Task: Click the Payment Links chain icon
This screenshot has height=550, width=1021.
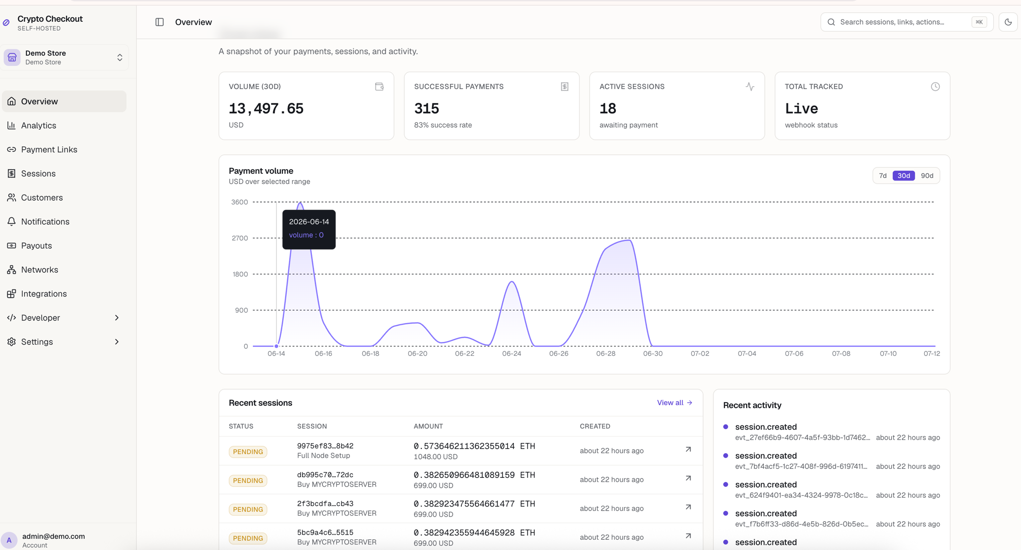Action: pyautogui.click(x=12, y=149)
